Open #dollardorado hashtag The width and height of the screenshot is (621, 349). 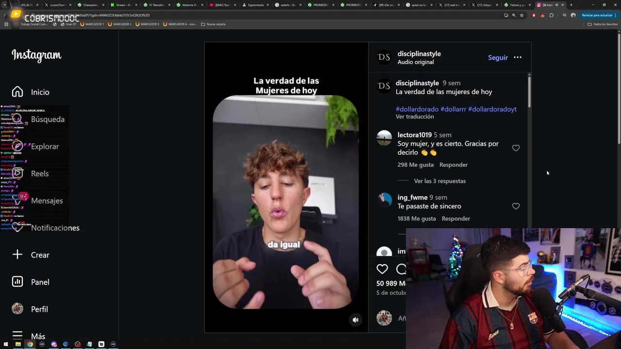click(x=417, y=109)
